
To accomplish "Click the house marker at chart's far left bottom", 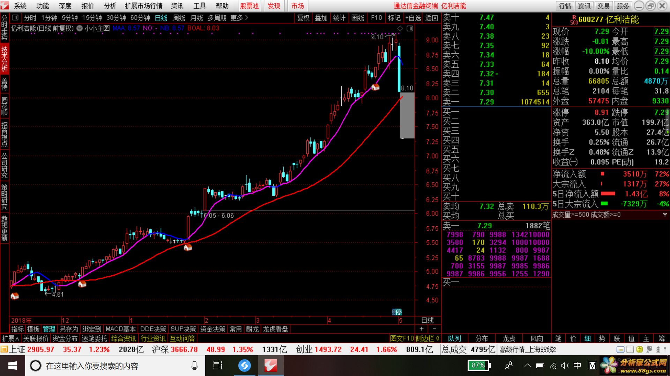I will (15, 296).
